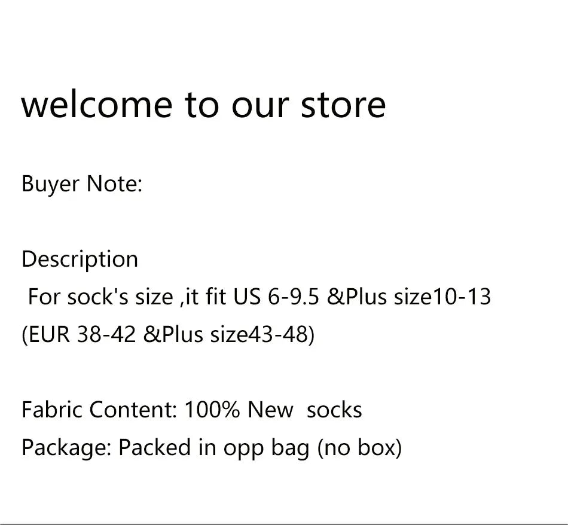Click the "(no box)" note

point(359,447)
